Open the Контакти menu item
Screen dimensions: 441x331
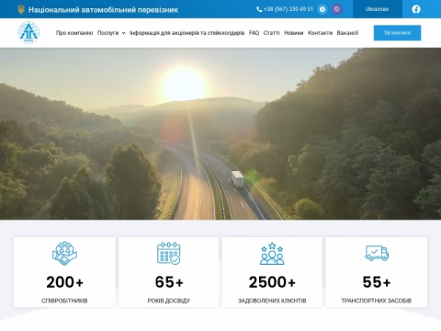(320, 33)
